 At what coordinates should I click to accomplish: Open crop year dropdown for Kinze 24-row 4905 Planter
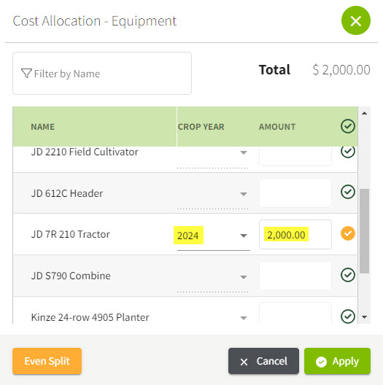(244, 318)
